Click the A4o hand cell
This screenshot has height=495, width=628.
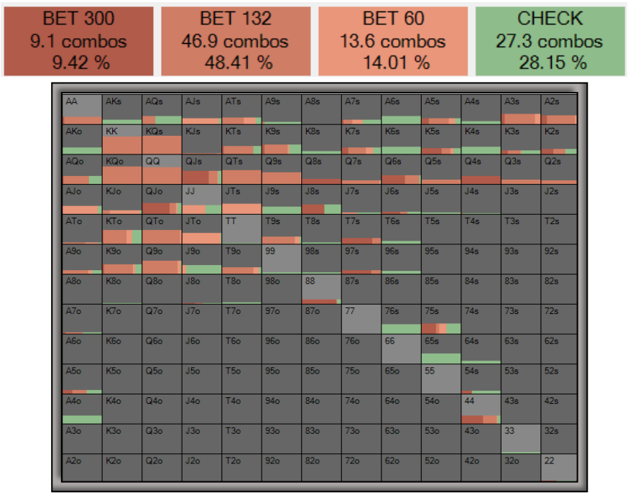tap(83, 409)
